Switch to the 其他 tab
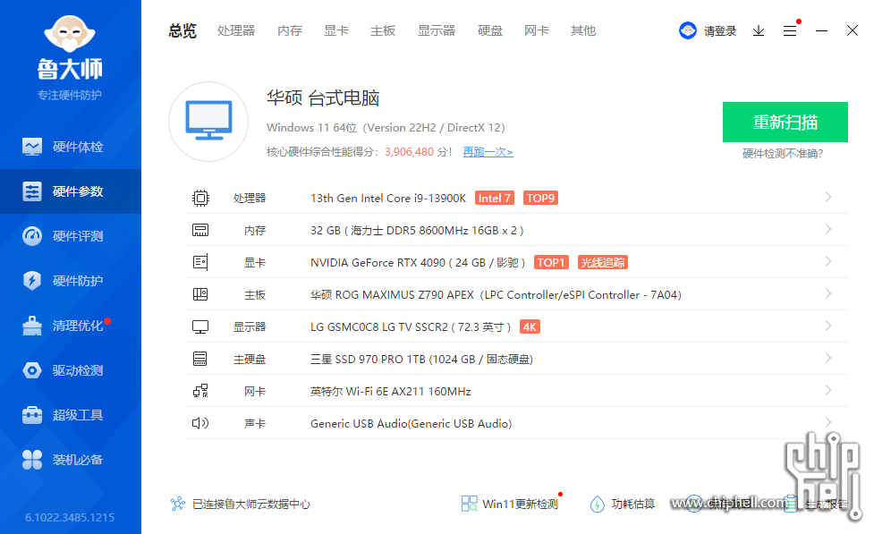Screen dimensions: 874x534 pyautogui.click(x=583, y=30)
